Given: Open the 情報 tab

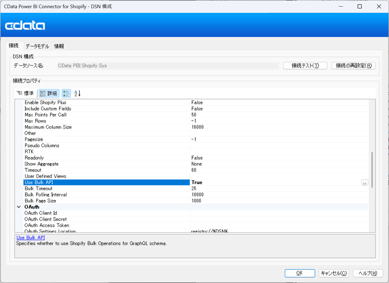Looking at the screenshot, I should (59, 46).
